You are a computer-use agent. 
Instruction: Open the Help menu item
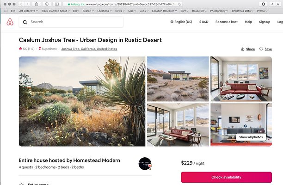pos(248,22)
